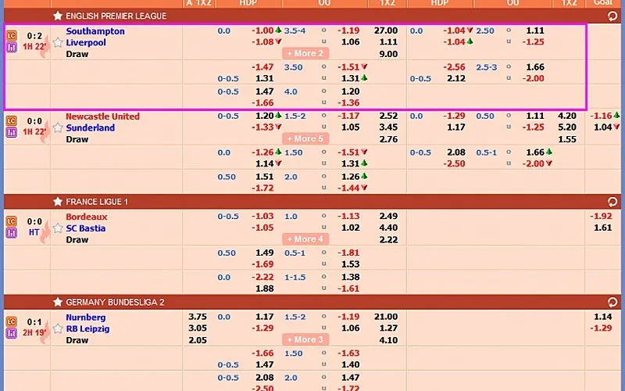Favorite the English Premier League star

tap(58, 16)
